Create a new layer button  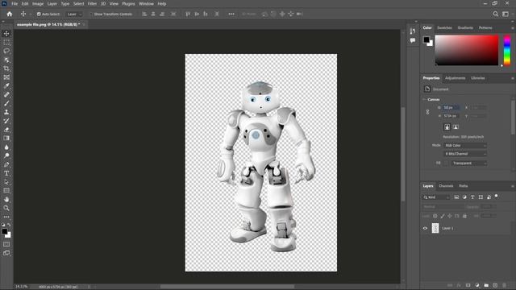[495, 285]
